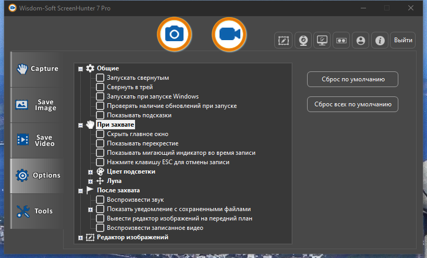
Task: Open the info (i) about icon
Action: [380, 40]
